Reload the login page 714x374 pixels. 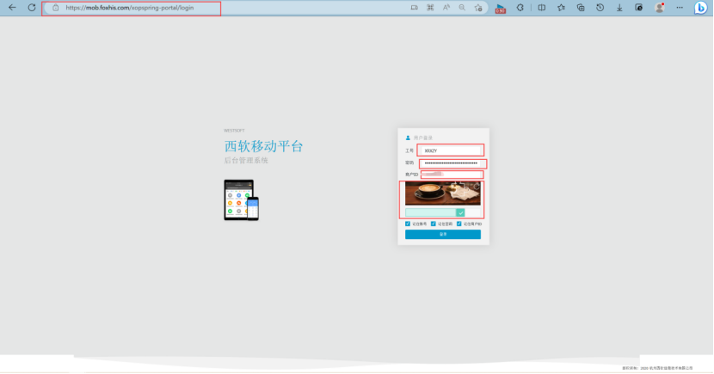(32, 7)
